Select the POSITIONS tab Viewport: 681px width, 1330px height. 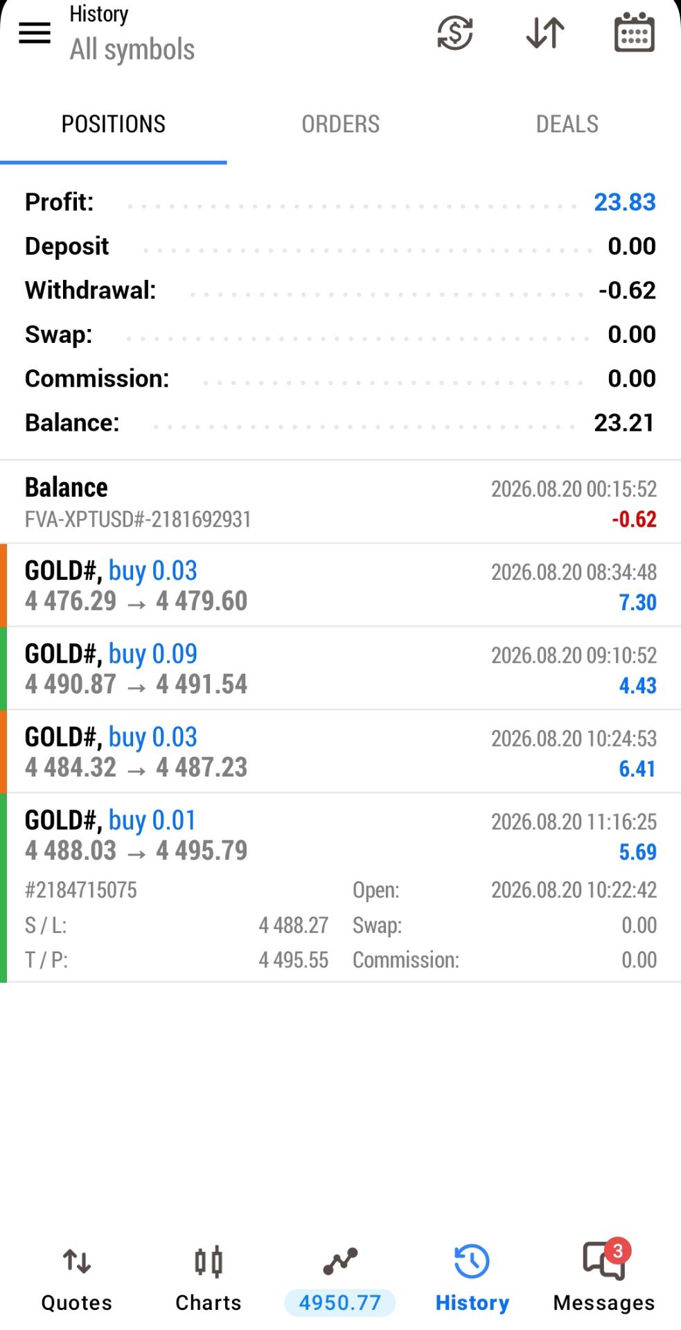114,125
